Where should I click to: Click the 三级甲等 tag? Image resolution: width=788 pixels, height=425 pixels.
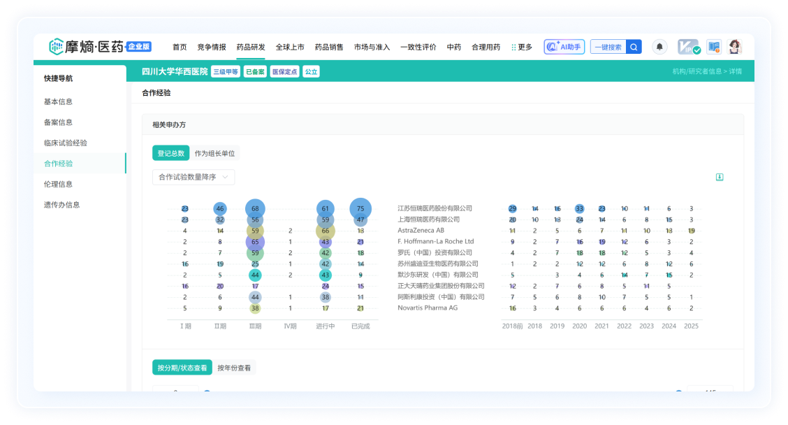pos(226,71)
